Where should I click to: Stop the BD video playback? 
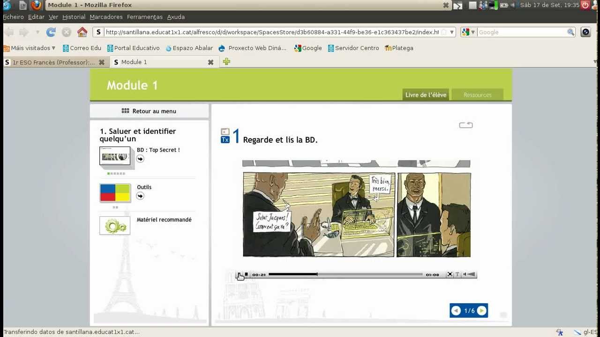pyautogui.click(x=247, y=275)
